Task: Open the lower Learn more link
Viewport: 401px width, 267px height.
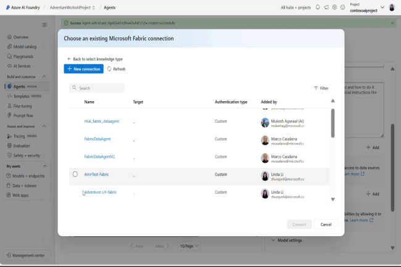Action: [362, 220]
